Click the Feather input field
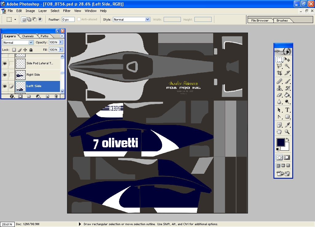315x227 pixels. pos(68,19)
